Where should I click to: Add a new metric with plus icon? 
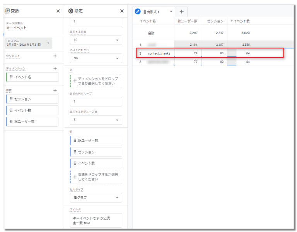55,90
